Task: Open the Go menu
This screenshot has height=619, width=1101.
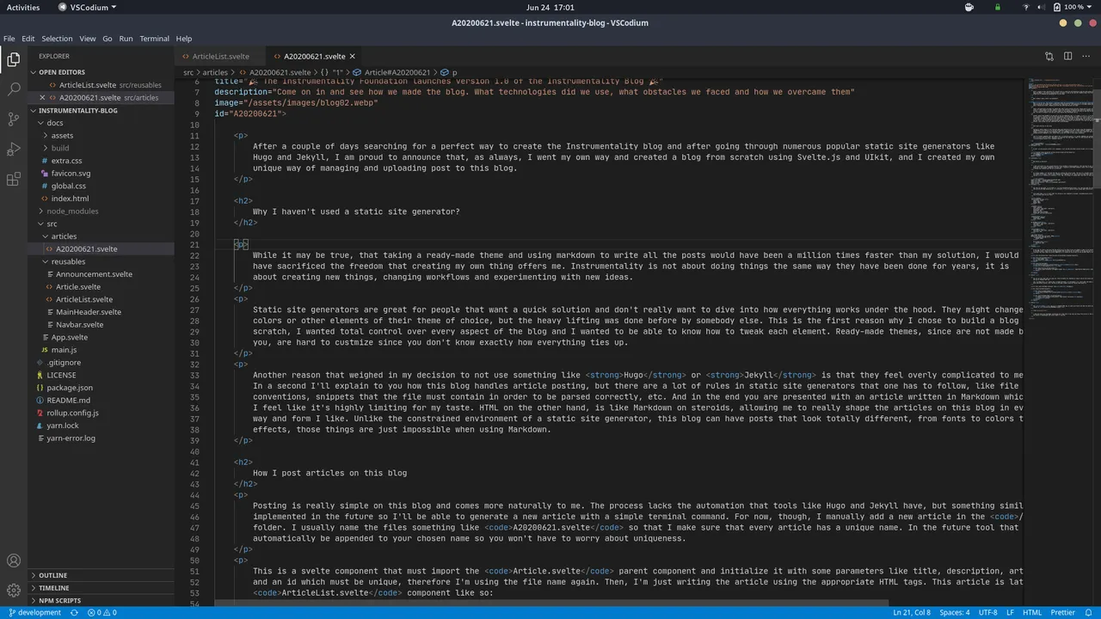Action: pyautogui.click(x=108, y=39)
